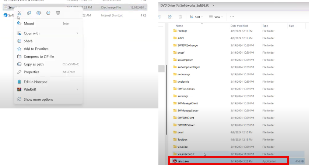
Task: Choose Edit in Notepad
Action: click(48, 82)
